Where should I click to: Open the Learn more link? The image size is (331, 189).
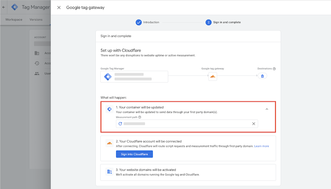tap(261, 146)
